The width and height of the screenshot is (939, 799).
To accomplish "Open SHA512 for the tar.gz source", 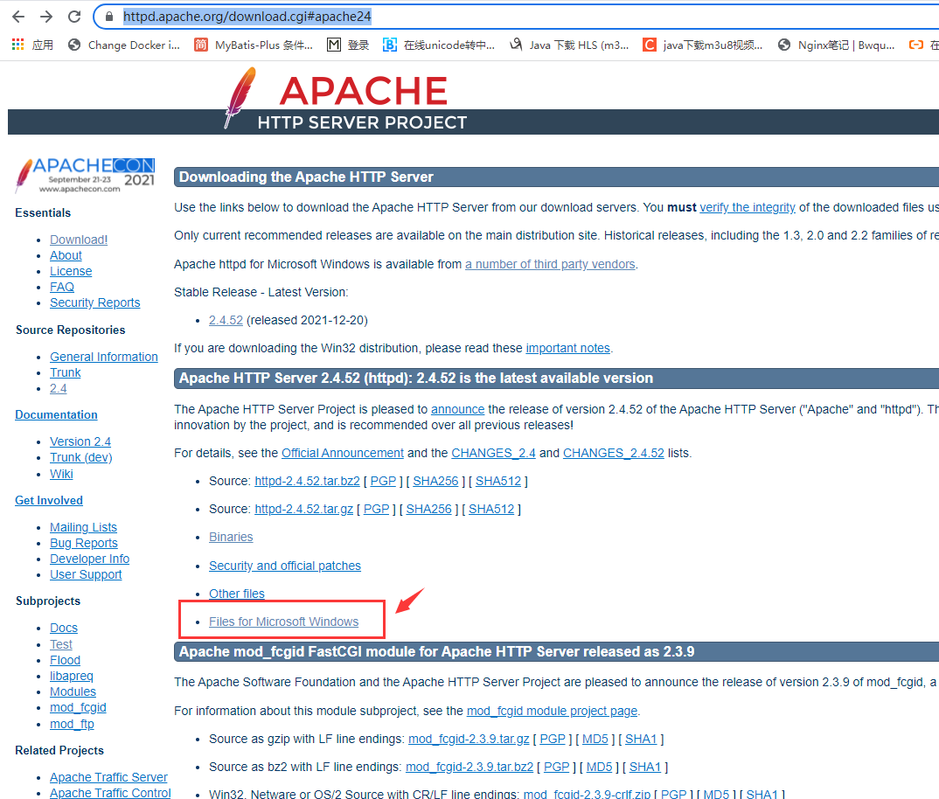I will [491, 509].
